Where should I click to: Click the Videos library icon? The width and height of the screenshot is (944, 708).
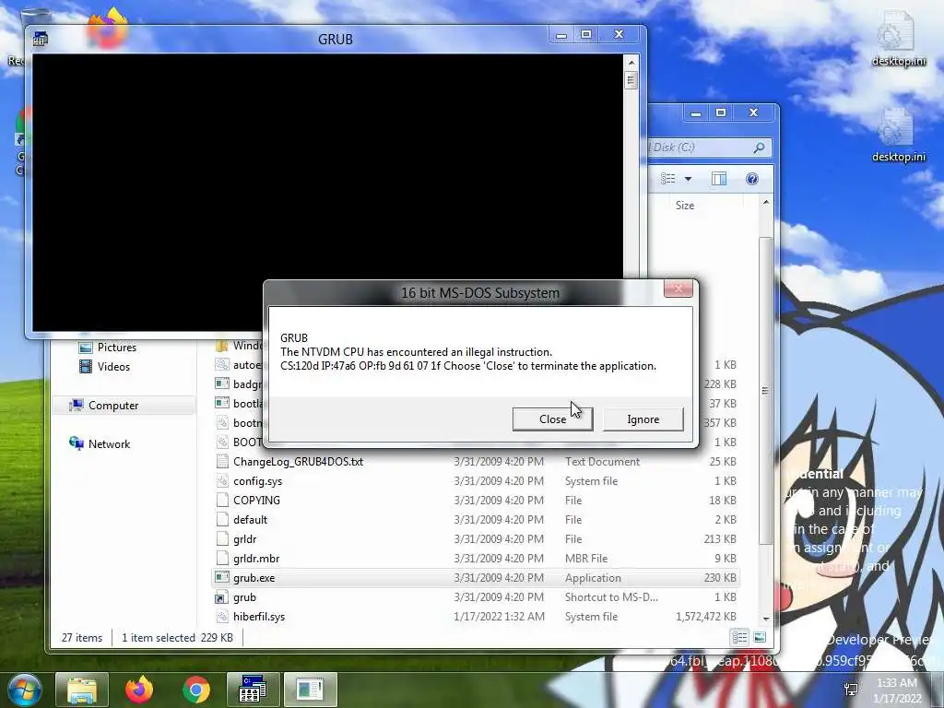[x=86, y=367]
